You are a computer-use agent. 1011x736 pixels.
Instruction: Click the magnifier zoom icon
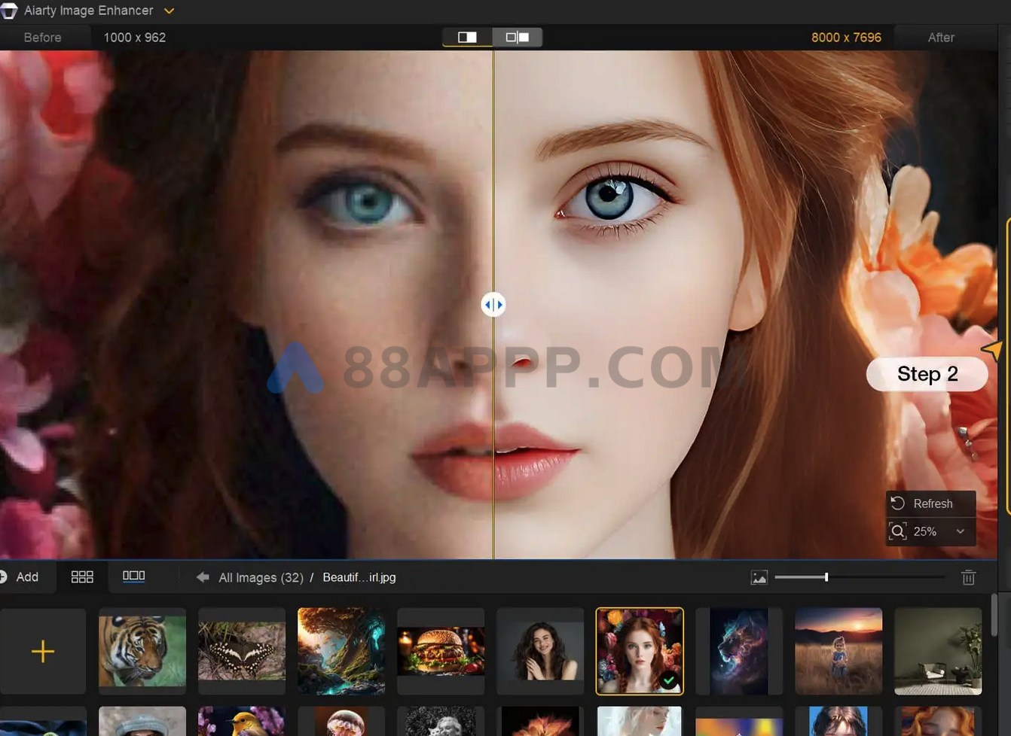(898, 531)
